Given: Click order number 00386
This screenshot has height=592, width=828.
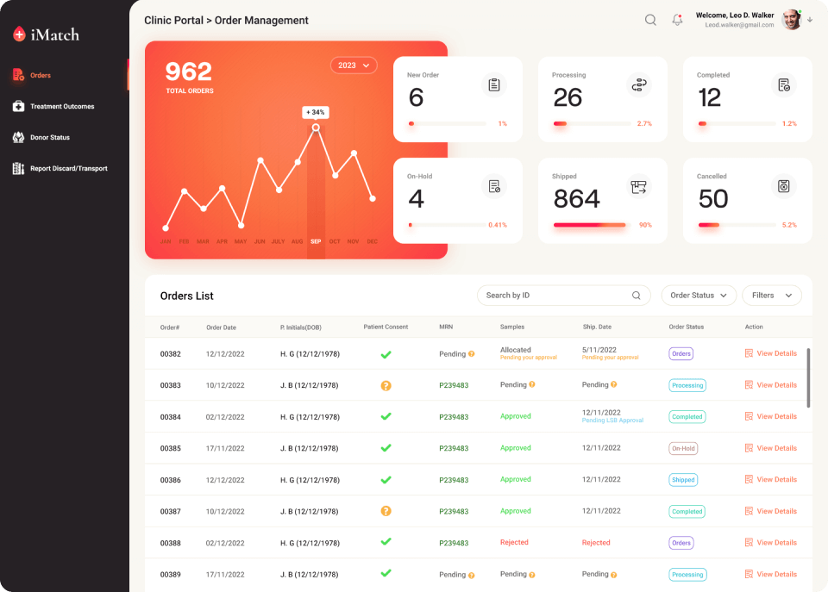Looking at the screenshot, I should click(171, 480).
